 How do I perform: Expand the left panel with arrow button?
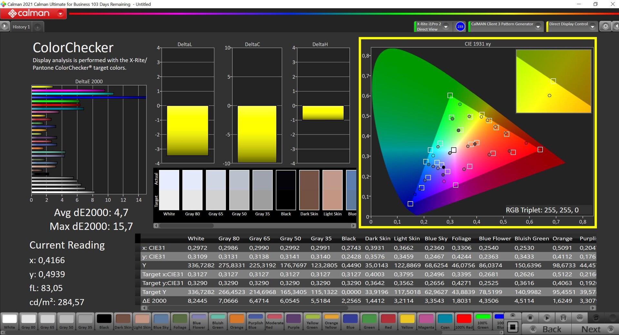5,26
